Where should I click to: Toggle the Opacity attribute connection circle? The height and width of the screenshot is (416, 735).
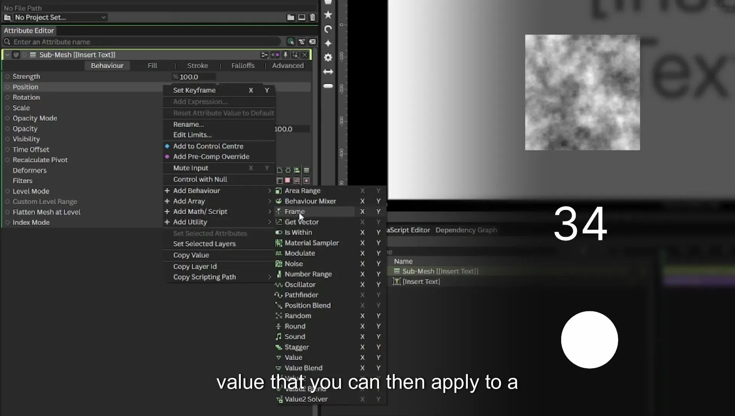(7, 129)
